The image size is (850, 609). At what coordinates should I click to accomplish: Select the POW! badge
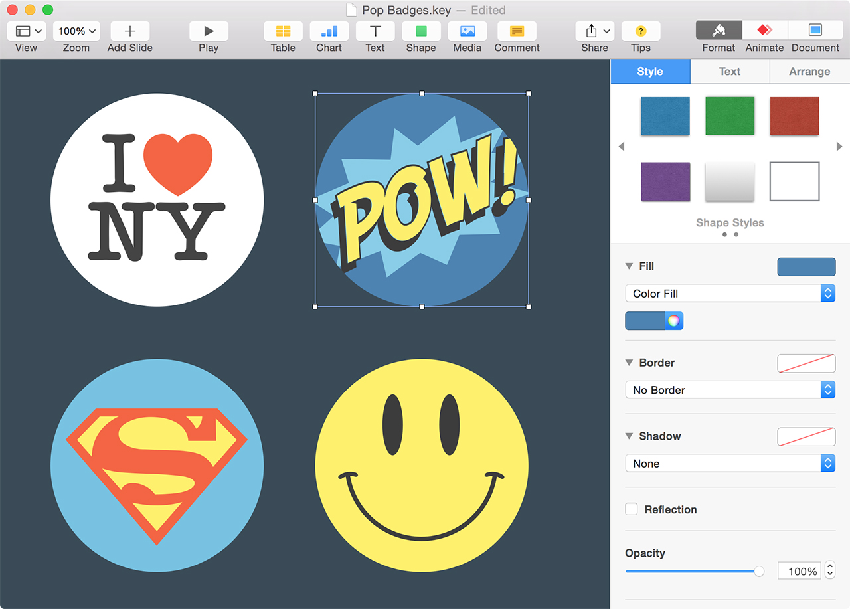422,200
